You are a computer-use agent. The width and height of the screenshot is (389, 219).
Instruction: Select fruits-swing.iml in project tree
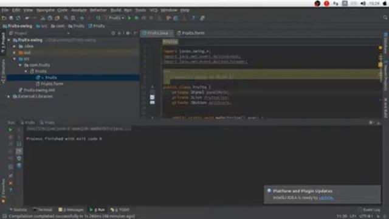point(36,90)
